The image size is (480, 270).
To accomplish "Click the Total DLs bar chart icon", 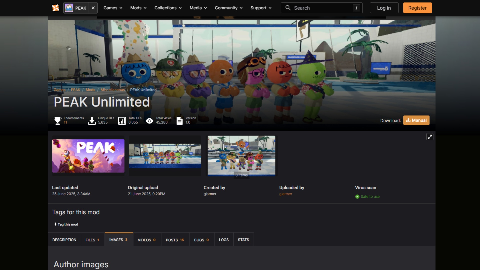I will click(122, 121).
